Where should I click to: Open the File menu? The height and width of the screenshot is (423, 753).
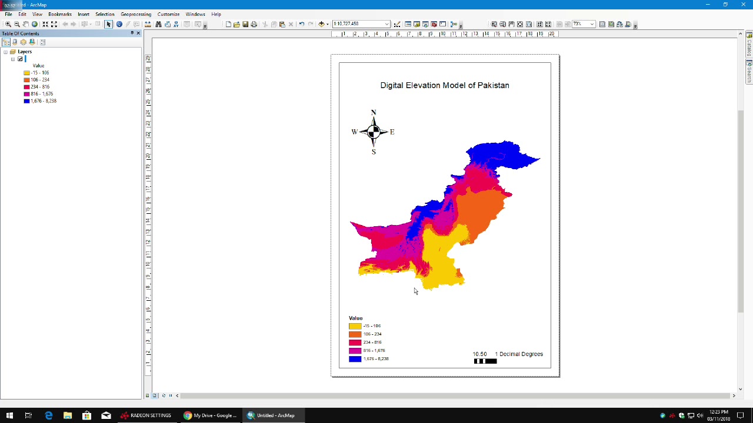[9, 14]
